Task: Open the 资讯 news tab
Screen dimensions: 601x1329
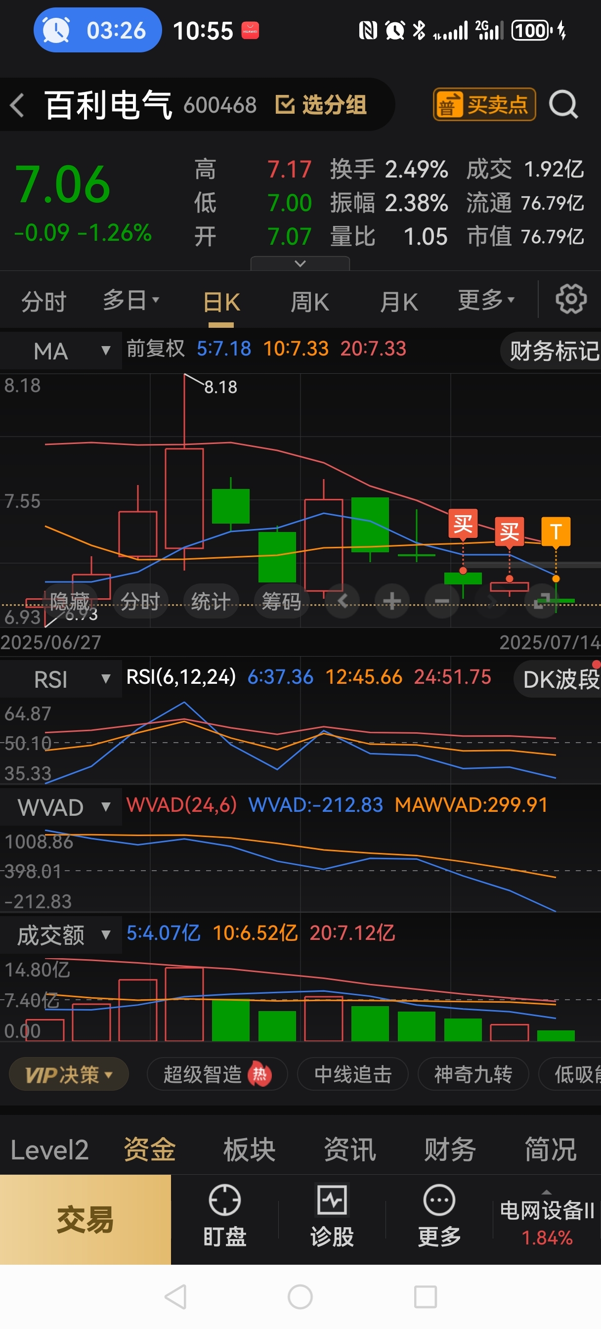Action: [350, 1151]
